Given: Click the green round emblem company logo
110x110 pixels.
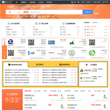Looking at the screenshot, I should point(72,53).
